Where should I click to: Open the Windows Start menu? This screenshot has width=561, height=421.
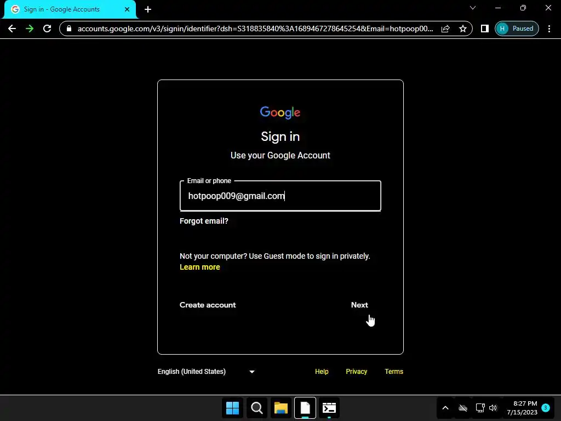(x=232, y=408)
